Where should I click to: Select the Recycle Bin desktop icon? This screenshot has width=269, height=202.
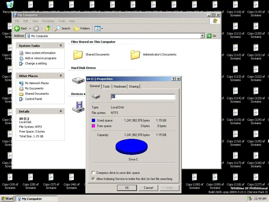pyautogui.click(x=10, y=4)
